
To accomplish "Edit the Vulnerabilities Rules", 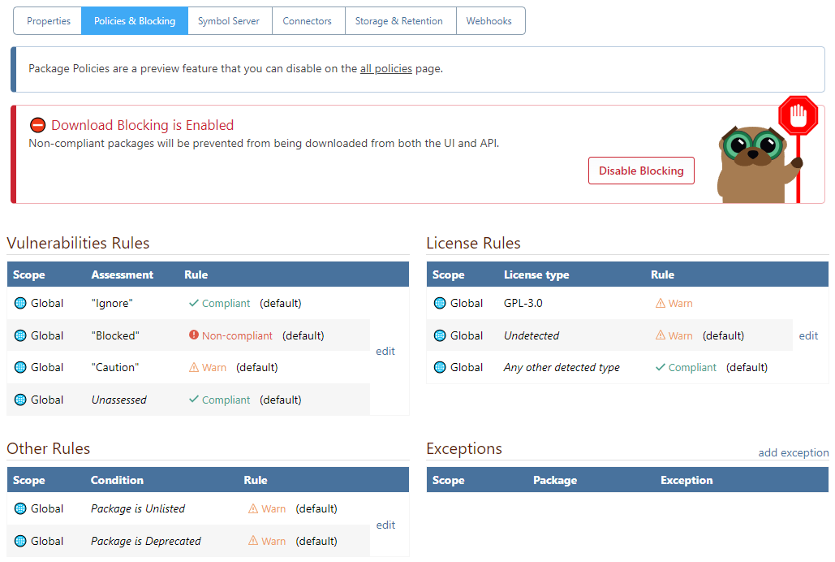I will tap(385, 351).
